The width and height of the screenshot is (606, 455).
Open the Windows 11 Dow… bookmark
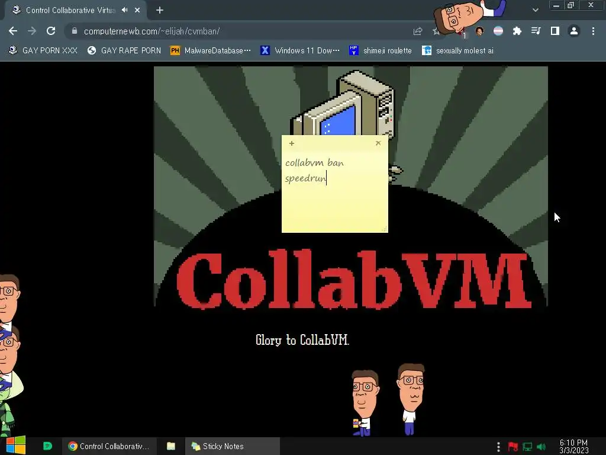pyautogui.click(x=300, y=51)
